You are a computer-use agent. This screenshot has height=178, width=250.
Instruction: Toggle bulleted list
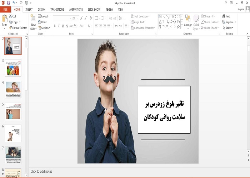click(x=97, y=18)
